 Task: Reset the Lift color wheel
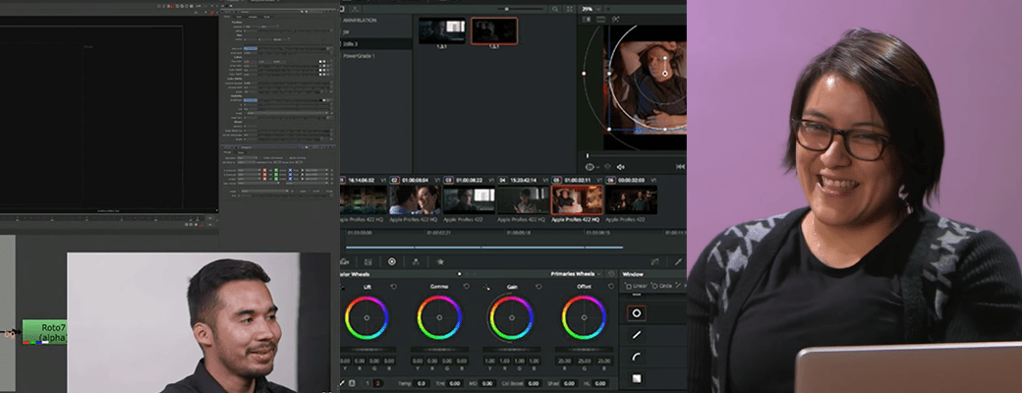[x=394, y=287]
